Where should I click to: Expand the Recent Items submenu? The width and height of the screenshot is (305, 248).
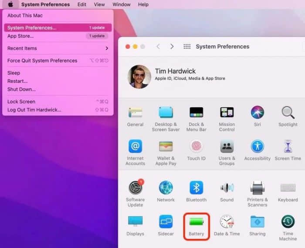tap(58, 48)
